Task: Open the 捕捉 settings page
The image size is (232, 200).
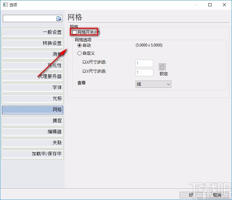Action: (x=33, y=121)
